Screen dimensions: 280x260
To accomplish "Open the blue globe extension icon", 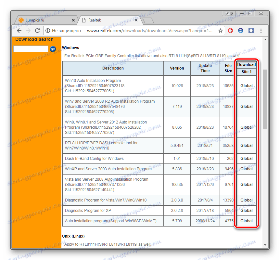I will tap(241, 31).
